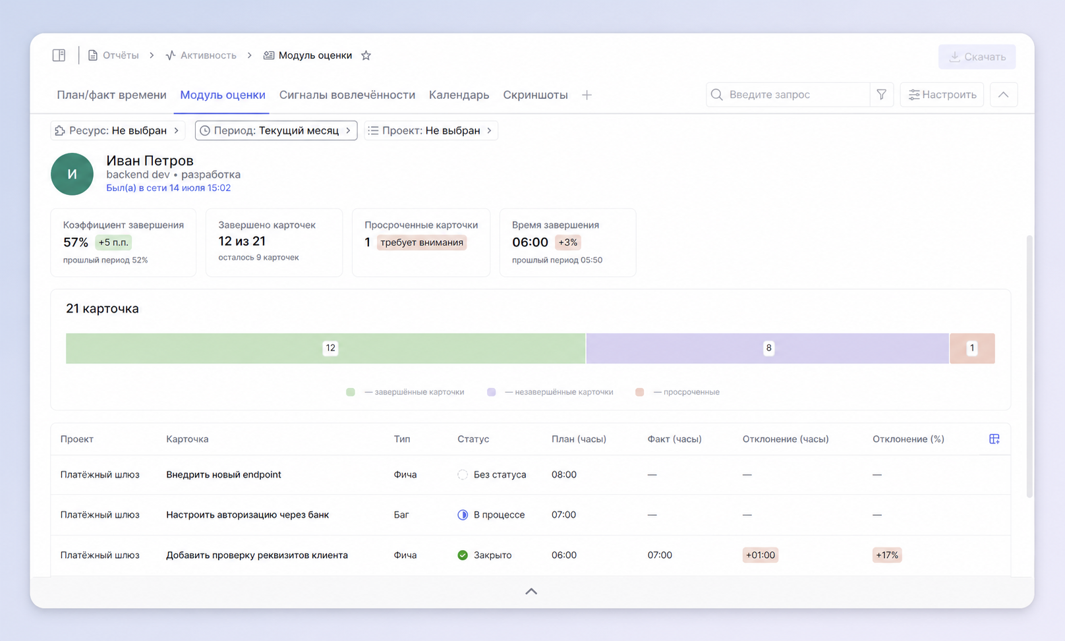Viewport: 1065px width, 641px height.
Task: Sort by Факт (часы) column header
Action: (674, 439)
